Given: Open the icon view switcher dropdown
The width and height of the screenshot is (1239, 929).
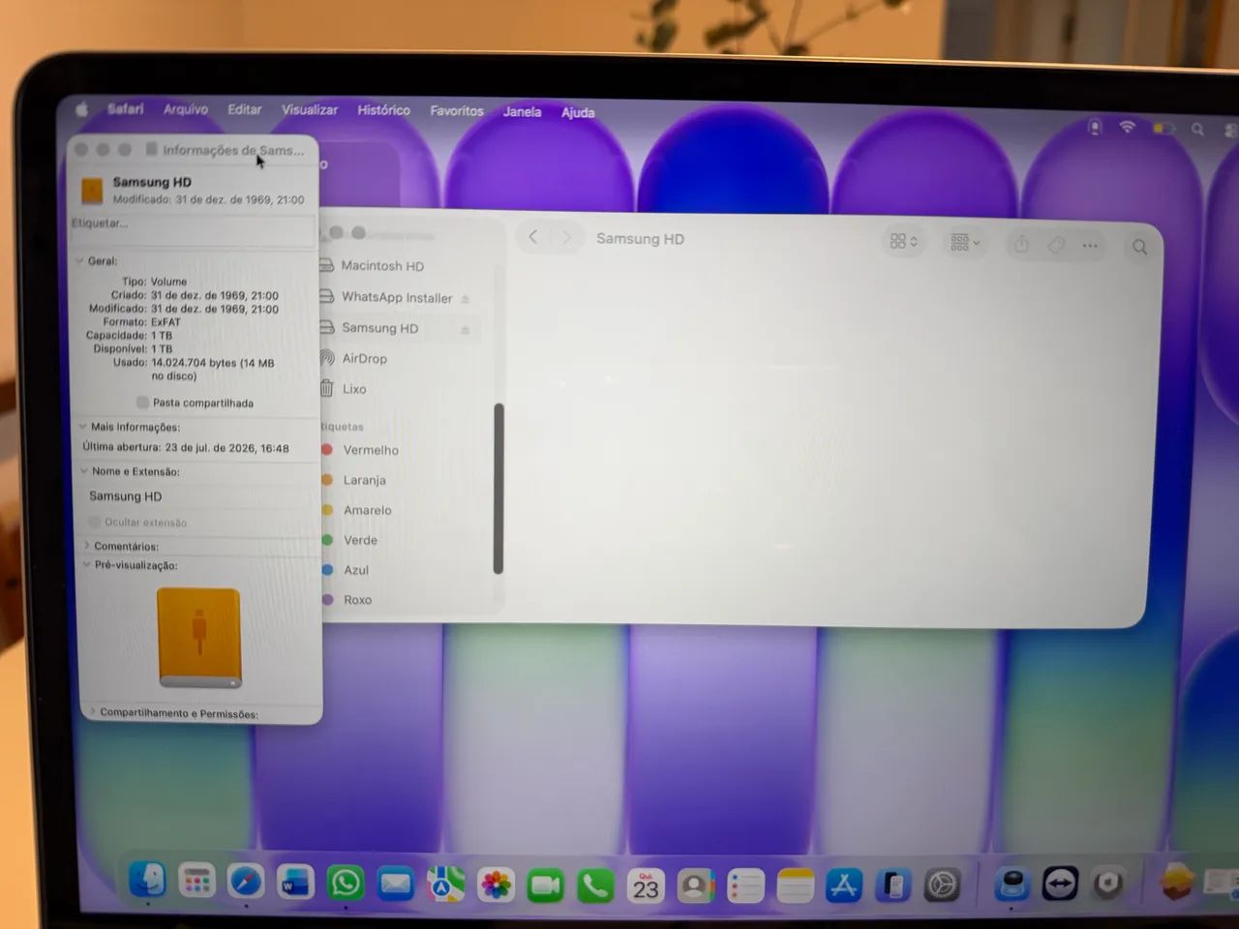Looking at the screenshot, I should [904, 241].
